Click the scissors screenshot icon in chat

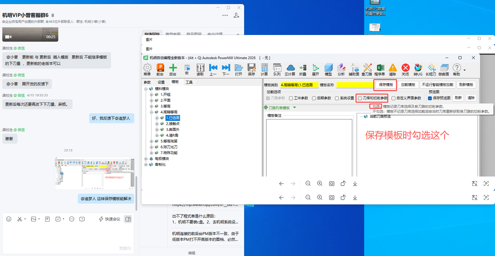(19, 219)
